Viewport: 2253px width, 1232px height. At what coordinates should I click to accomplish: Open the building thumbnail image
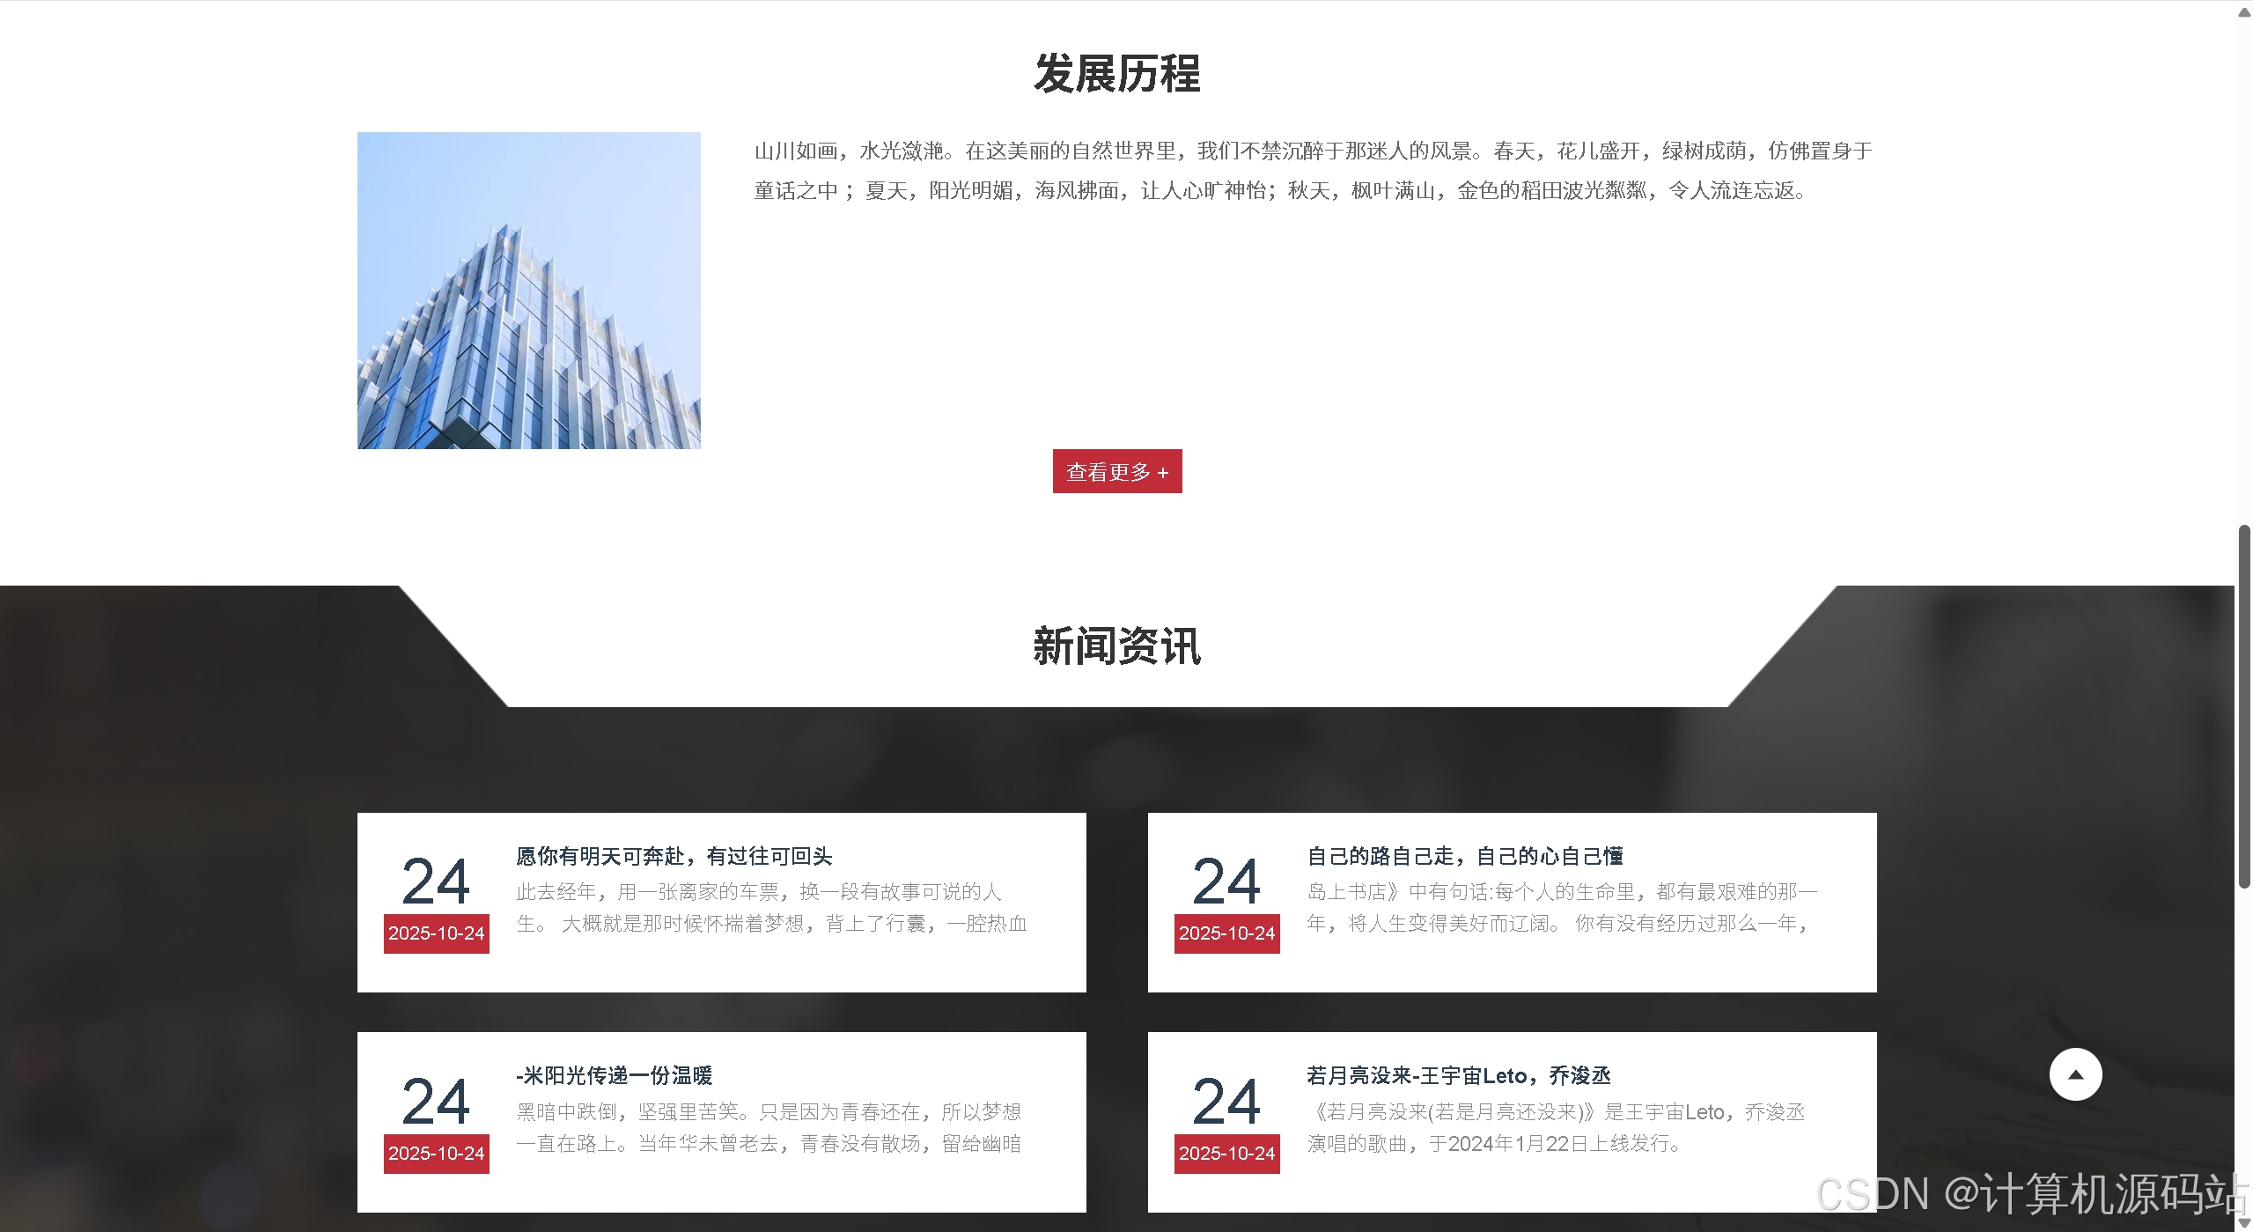click(x=529, y=291)
